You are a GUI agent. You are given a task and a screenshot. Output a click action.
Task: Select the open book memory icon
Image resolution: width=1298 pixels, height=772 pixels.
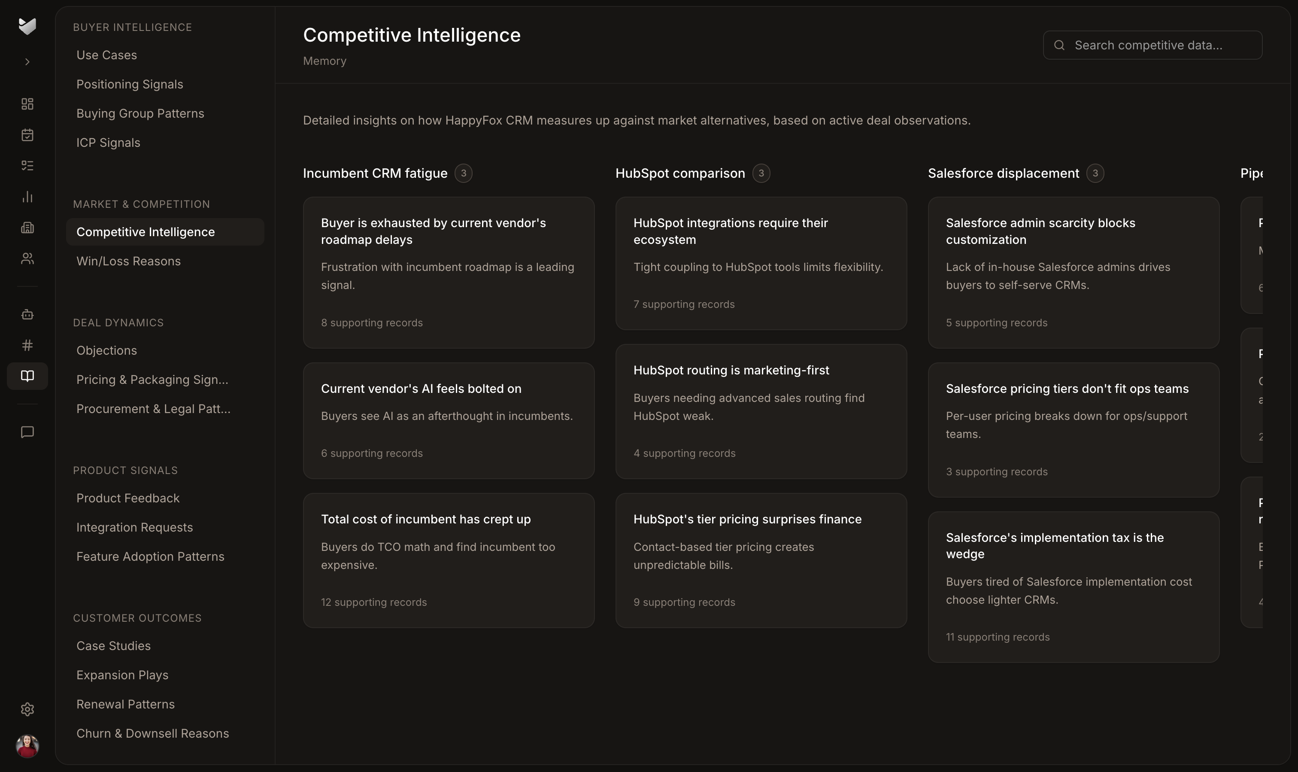pos(27,376)
